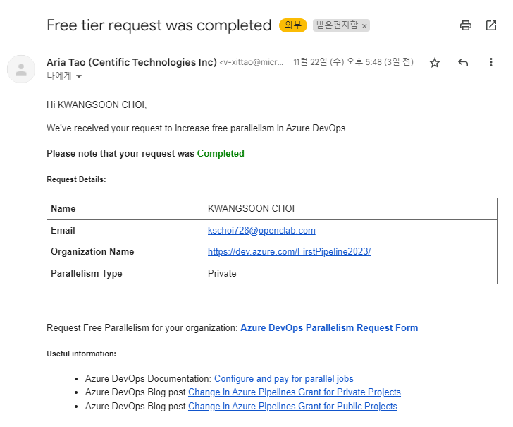Reply using the arrow icon
Image resolution: width=513 pixels, height=427 pixels.
click(463, 62)
